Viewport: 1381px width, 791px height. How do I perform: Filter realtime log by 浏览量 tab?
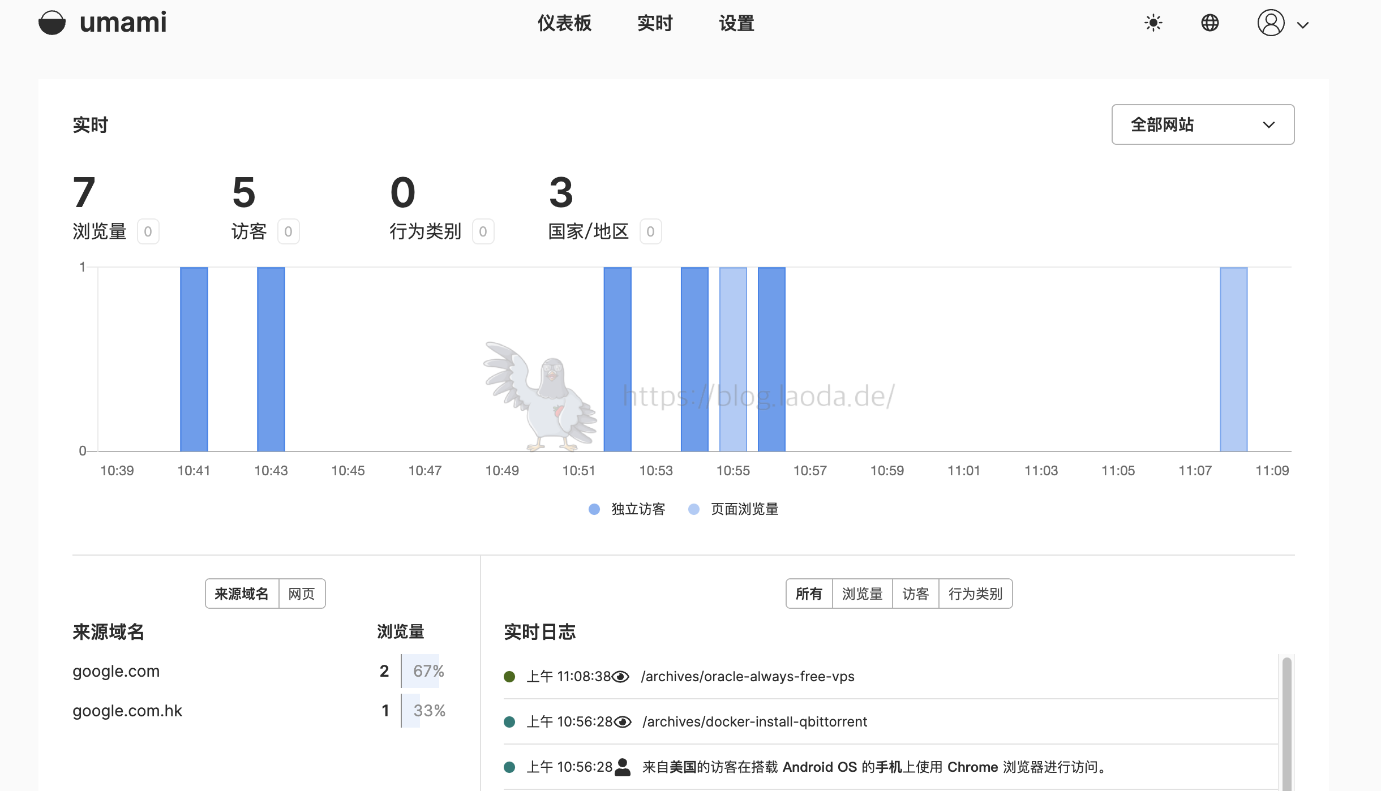point(862,594)
